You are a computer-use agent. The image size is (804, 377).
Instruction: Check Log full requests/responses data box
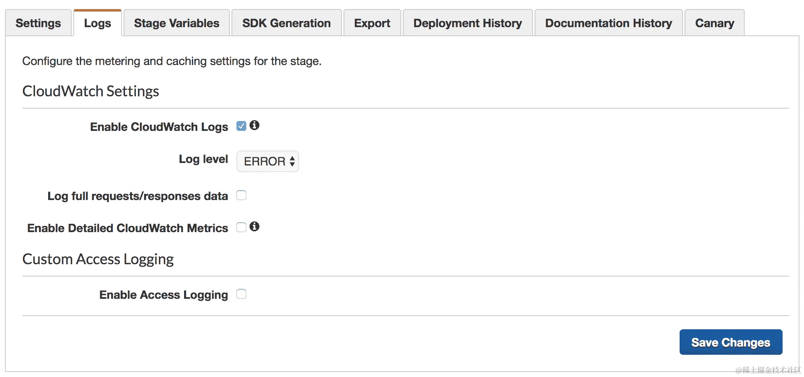coord(241,195)
